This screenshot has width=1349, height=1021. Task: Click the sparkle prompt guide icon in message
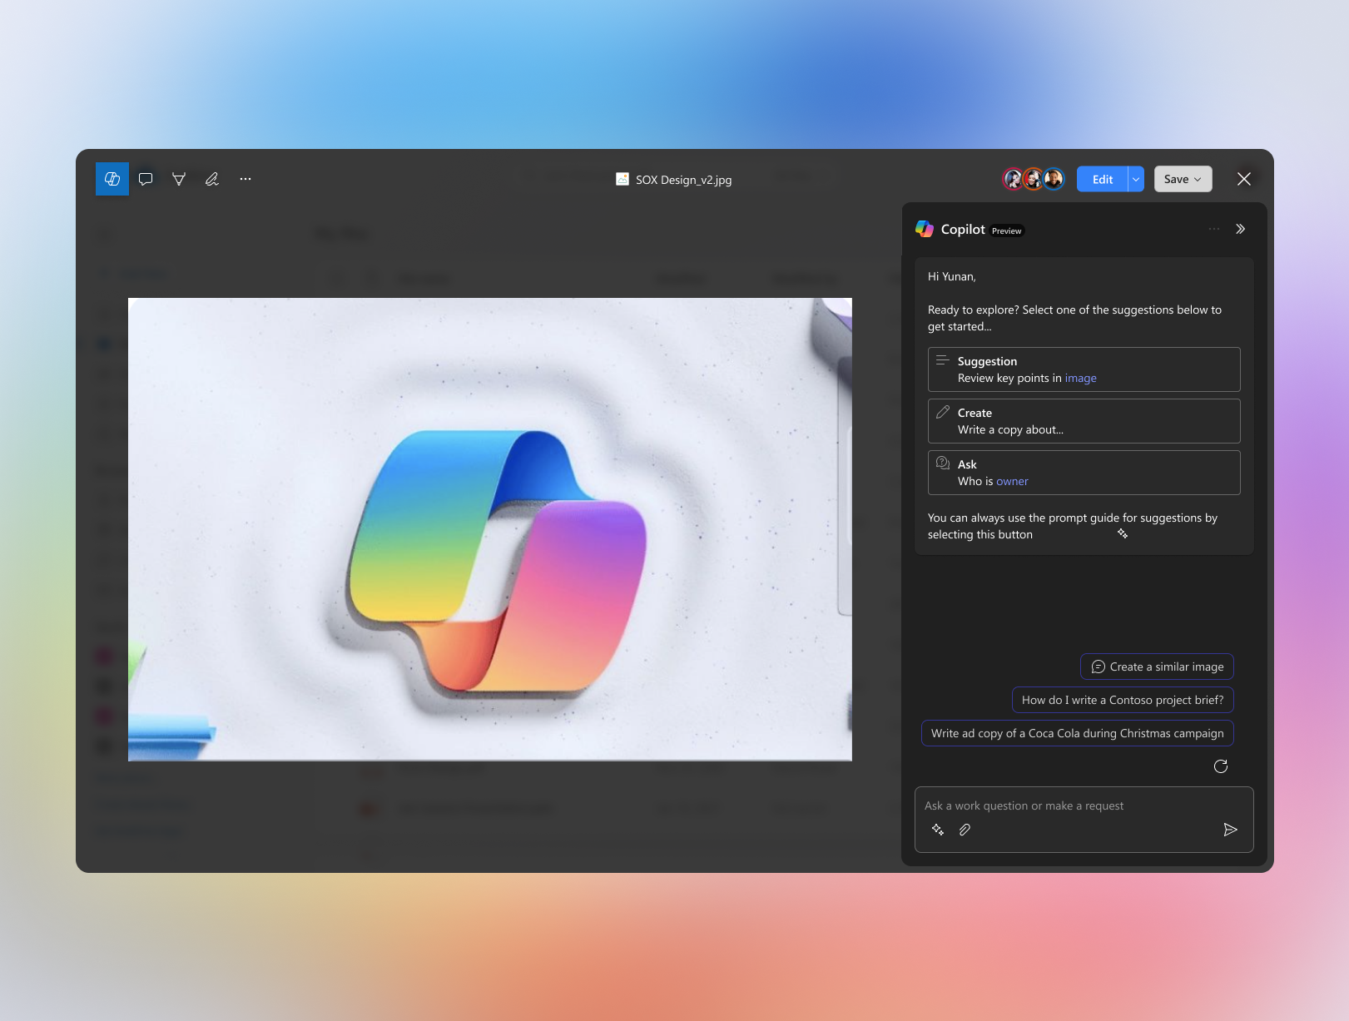tap(1123, 533)
